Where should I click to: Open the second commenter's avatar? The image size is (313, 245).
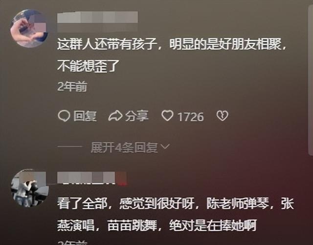pos(29,188)
